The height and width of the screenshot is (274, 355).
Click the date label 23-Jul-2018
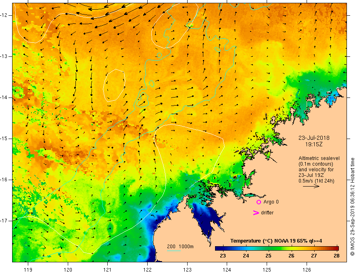click(x=314, y=138)
